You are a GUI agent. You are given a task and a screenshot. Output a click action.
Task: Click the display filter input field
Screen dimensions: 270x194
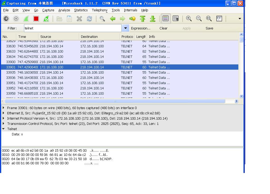tap(73, 28)
